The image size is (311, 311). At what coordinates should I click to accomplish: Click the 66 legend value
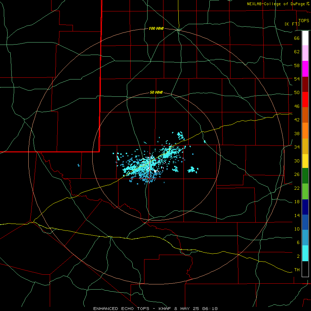click(x=297, y=38)
